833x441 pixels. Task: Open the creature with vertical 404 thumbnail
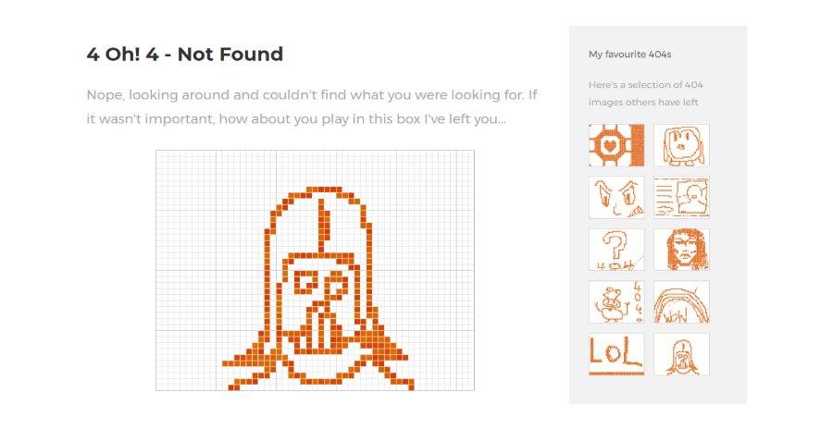(x=616, y=302)
